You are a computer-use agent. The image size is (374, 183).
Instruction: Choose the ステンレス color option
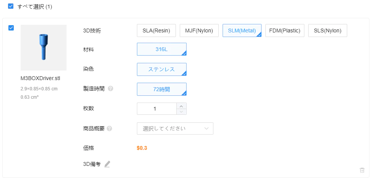162,69
